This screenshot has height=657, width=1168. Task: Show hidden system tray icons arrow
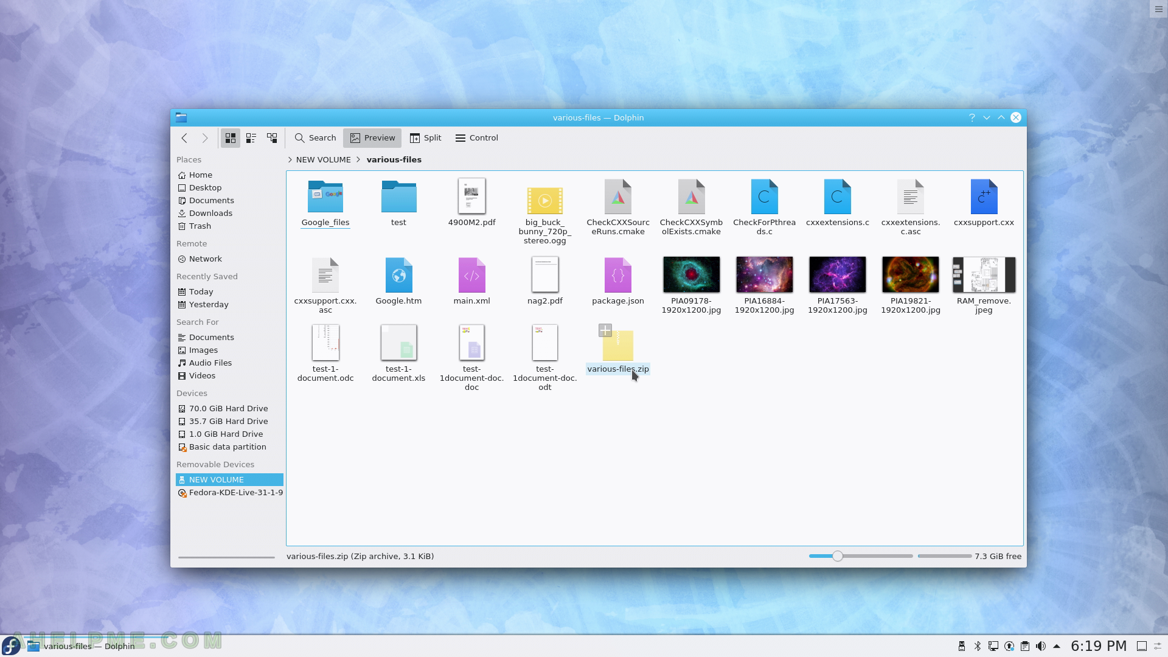[1057, 646]
